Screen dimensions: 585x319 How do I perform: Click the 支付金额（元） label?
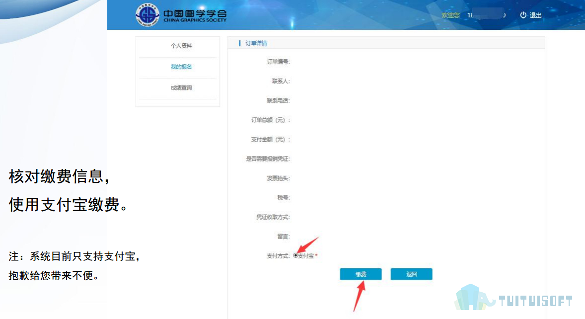coord(271,139)
